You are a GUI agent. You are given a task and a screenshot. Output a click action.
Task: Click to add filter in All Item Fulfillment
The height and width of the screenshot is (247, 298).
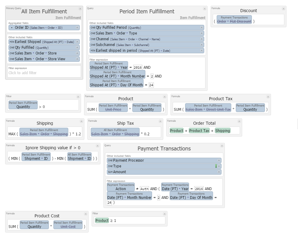pyautogui.click(x=22, y=73)
